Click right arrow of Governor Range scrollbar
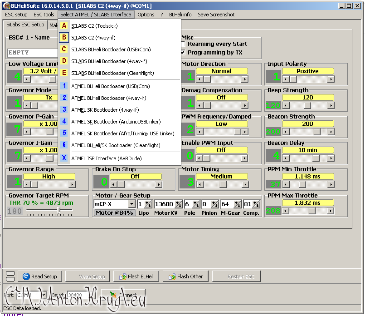365x316 pixels. coord(72,185)
